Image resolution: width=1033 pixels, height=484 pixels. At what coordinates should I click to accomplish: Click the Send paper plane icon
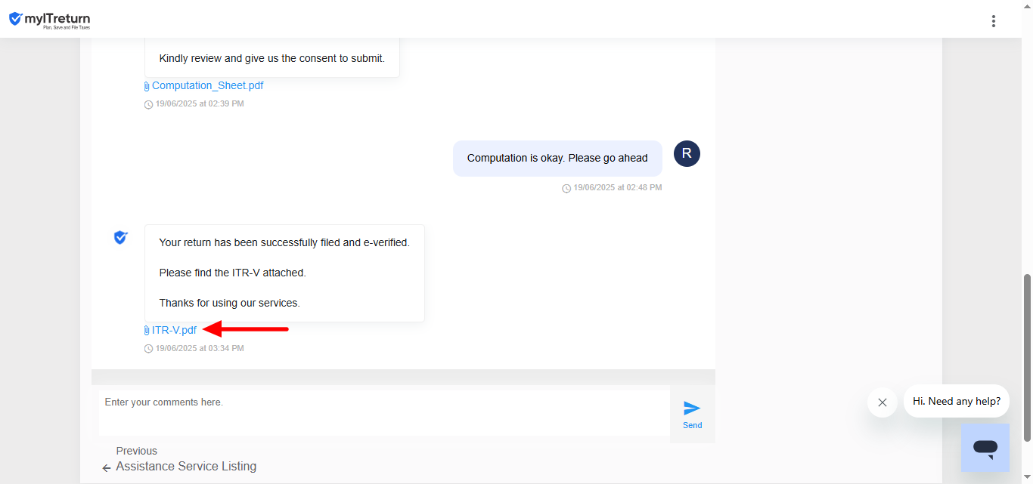pos(692,408)
